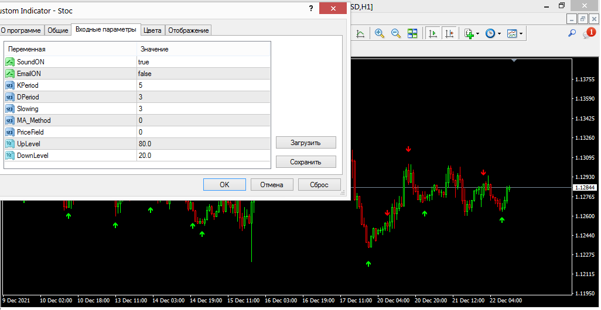
Task: Click the PriceField integer type icon
Action: coord(11,132)
